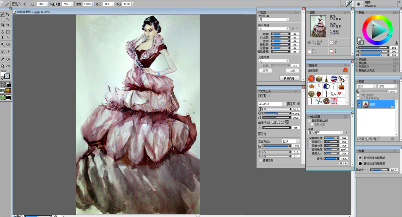Click the image thumbnail in 信息 panel

[x=318, y=26]
